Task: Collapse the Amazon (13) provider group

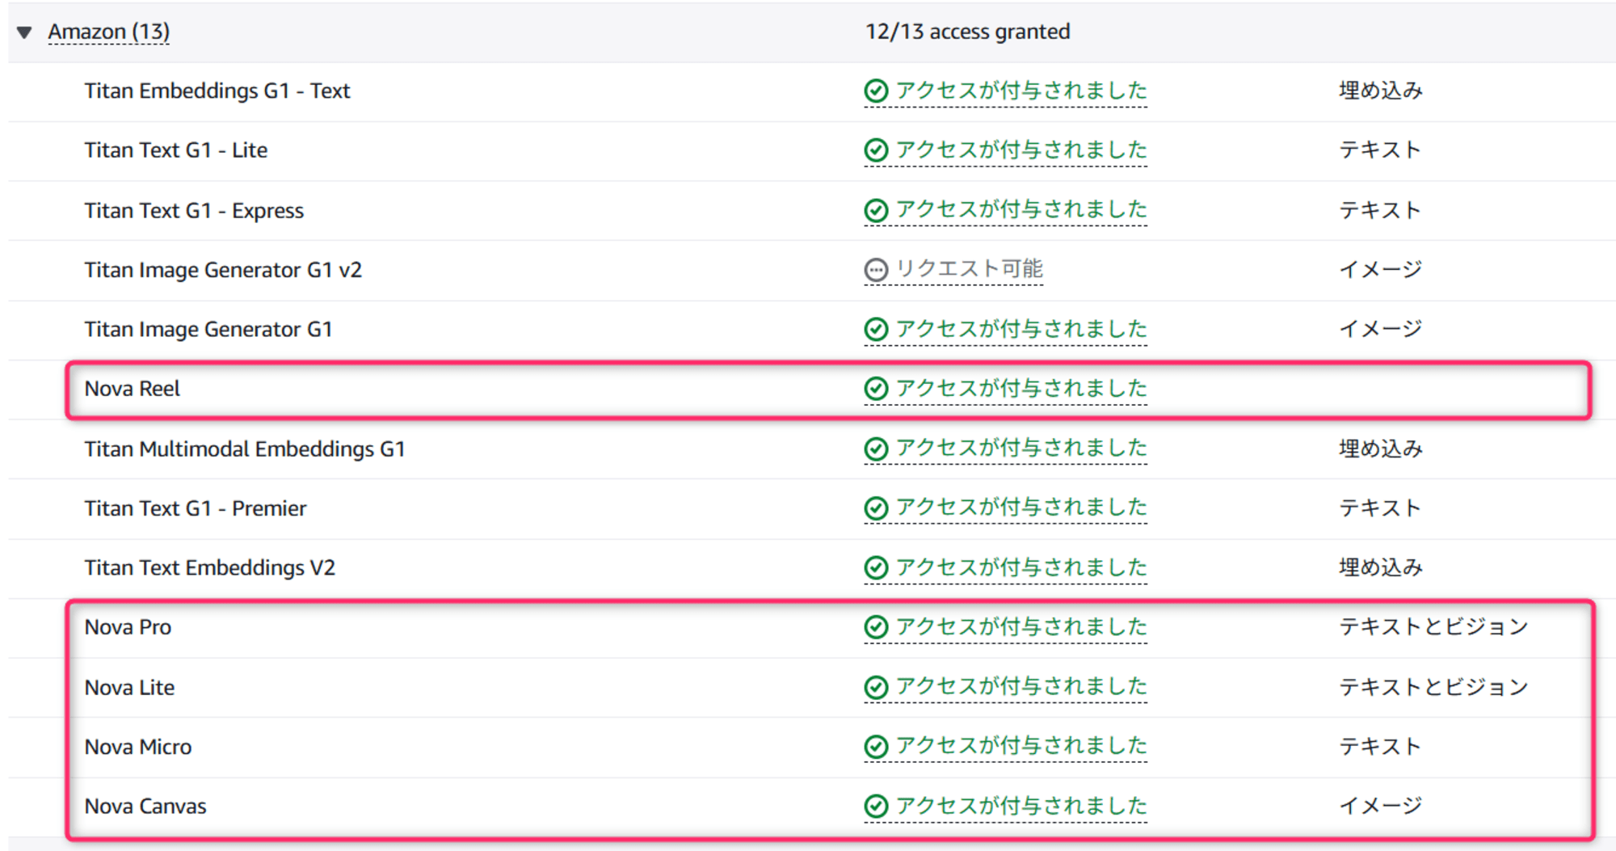Action: coord(24,32)
